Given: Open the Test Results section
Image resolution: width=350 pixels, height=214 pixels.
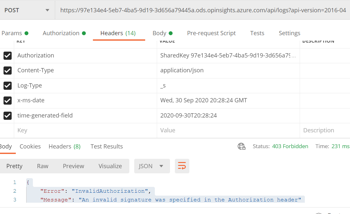Looking at the screenshot, I should point(106,146).
